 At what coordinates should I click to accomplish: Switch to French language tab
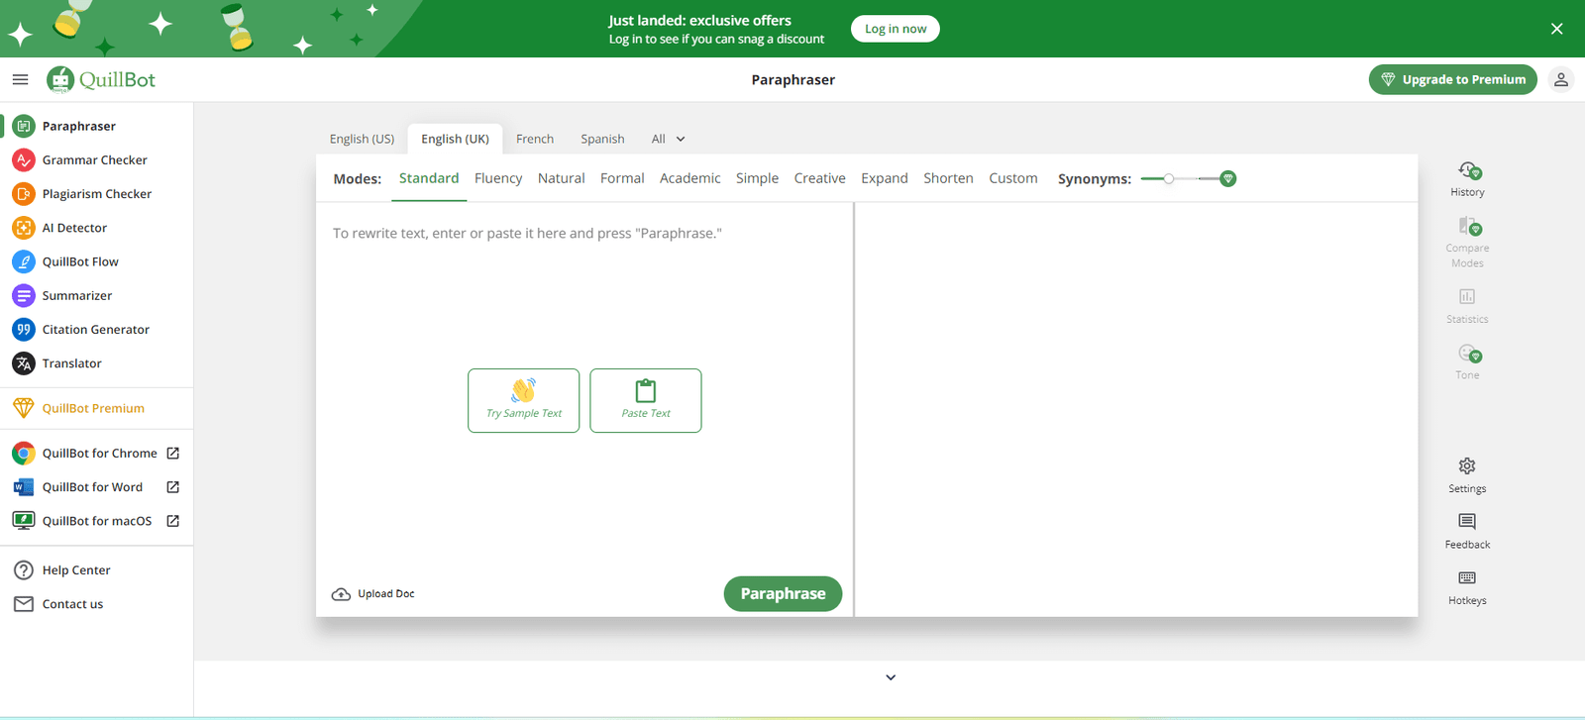point(535,139)
